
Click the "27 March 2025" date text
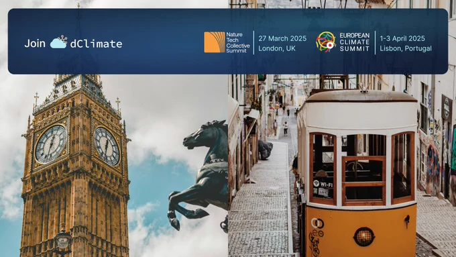pos(282,38)
